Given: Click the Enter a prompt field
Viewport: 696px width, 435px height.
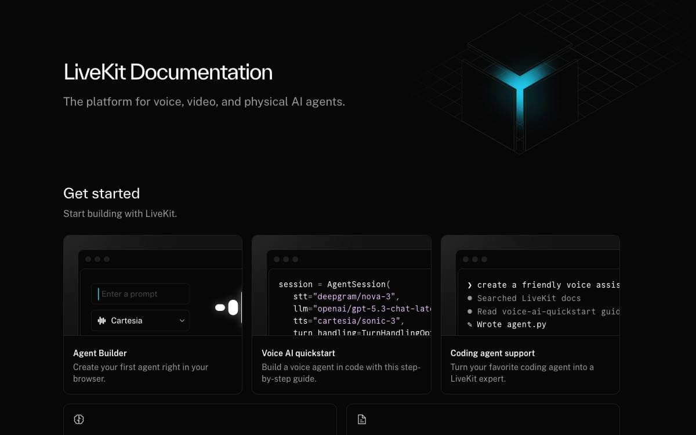Looking at the screenshot, I should pos(140,294).
